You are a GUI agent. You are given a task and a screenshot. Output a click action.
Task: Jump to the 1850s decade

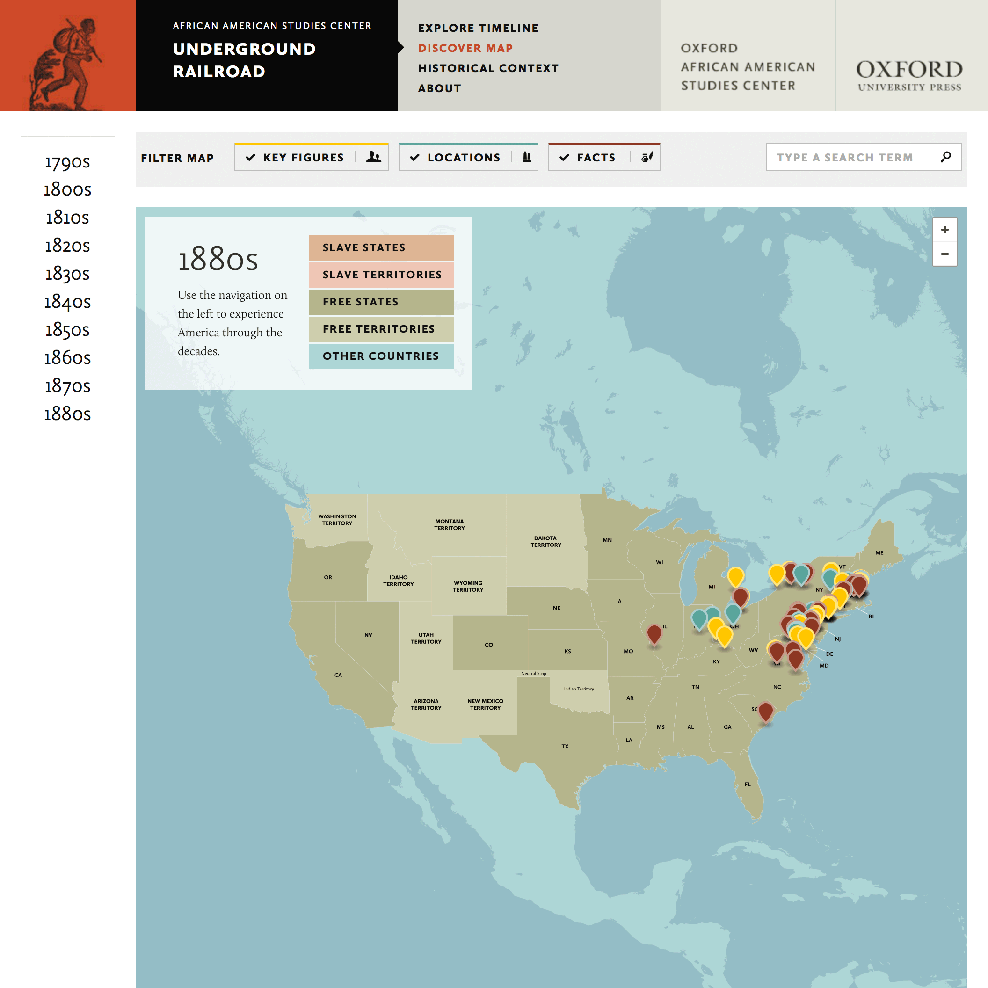67,330
